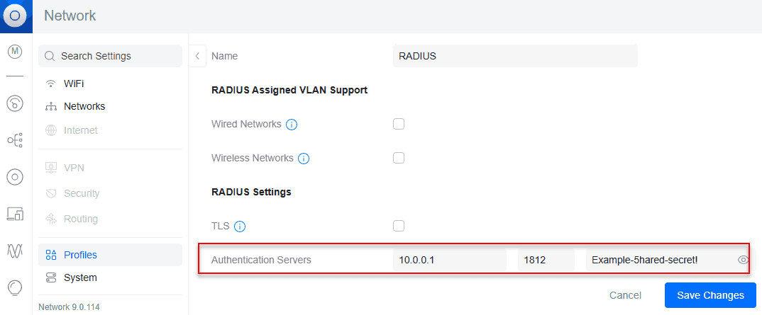
Task: Go to System settings
Action: click(80, 277)
